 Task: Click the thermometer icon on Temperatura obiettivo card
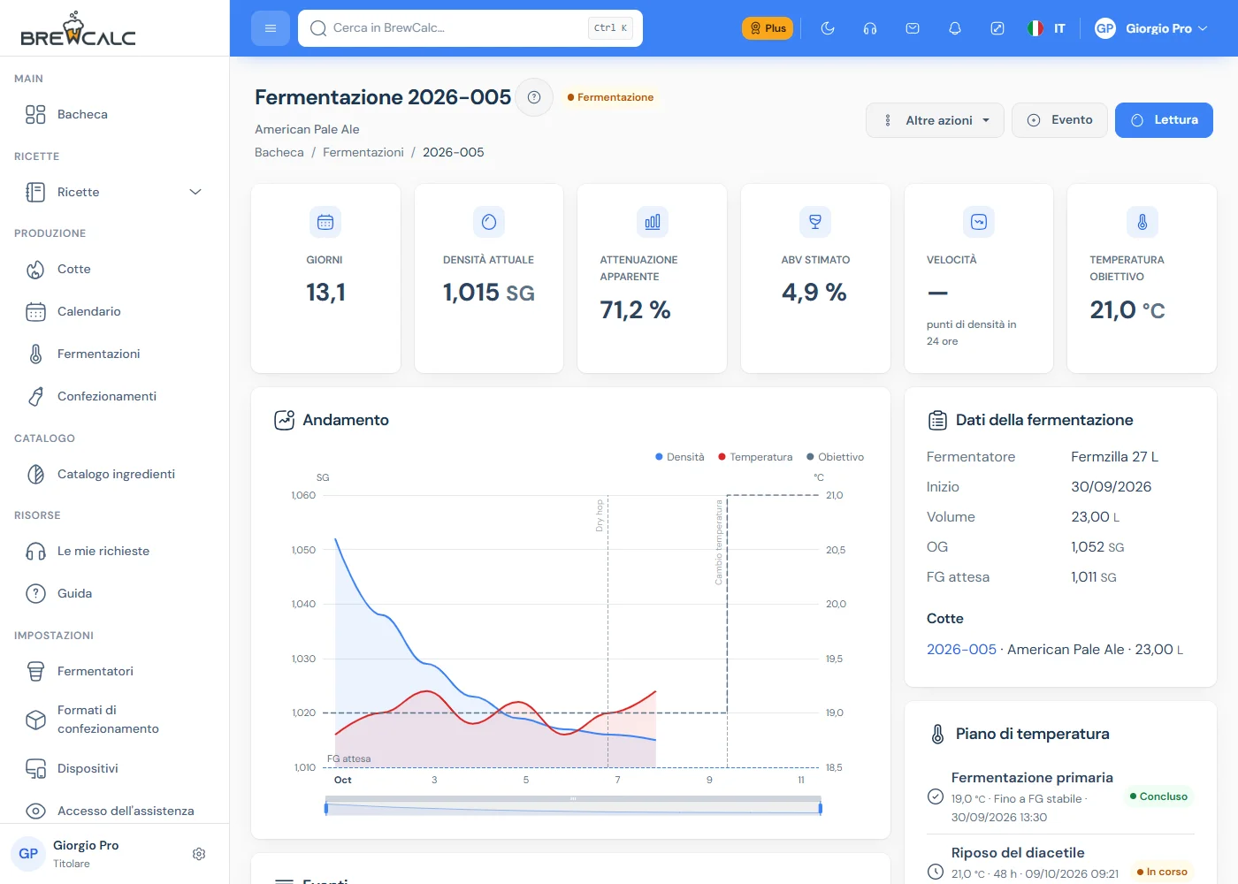[1142, 222]
